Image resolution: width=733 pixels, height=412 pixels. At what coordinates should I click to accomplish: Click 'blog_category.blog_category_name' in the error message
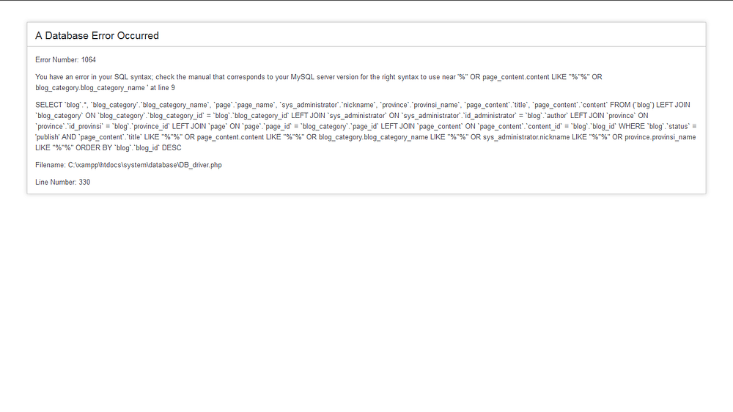coord(90,88)
